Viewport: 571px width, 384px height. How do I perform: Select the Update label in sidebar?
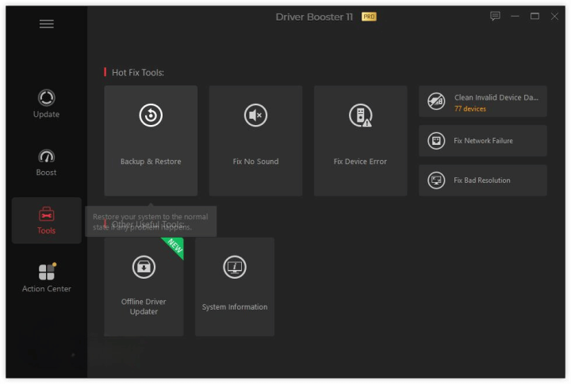click(x=46, y=114)
